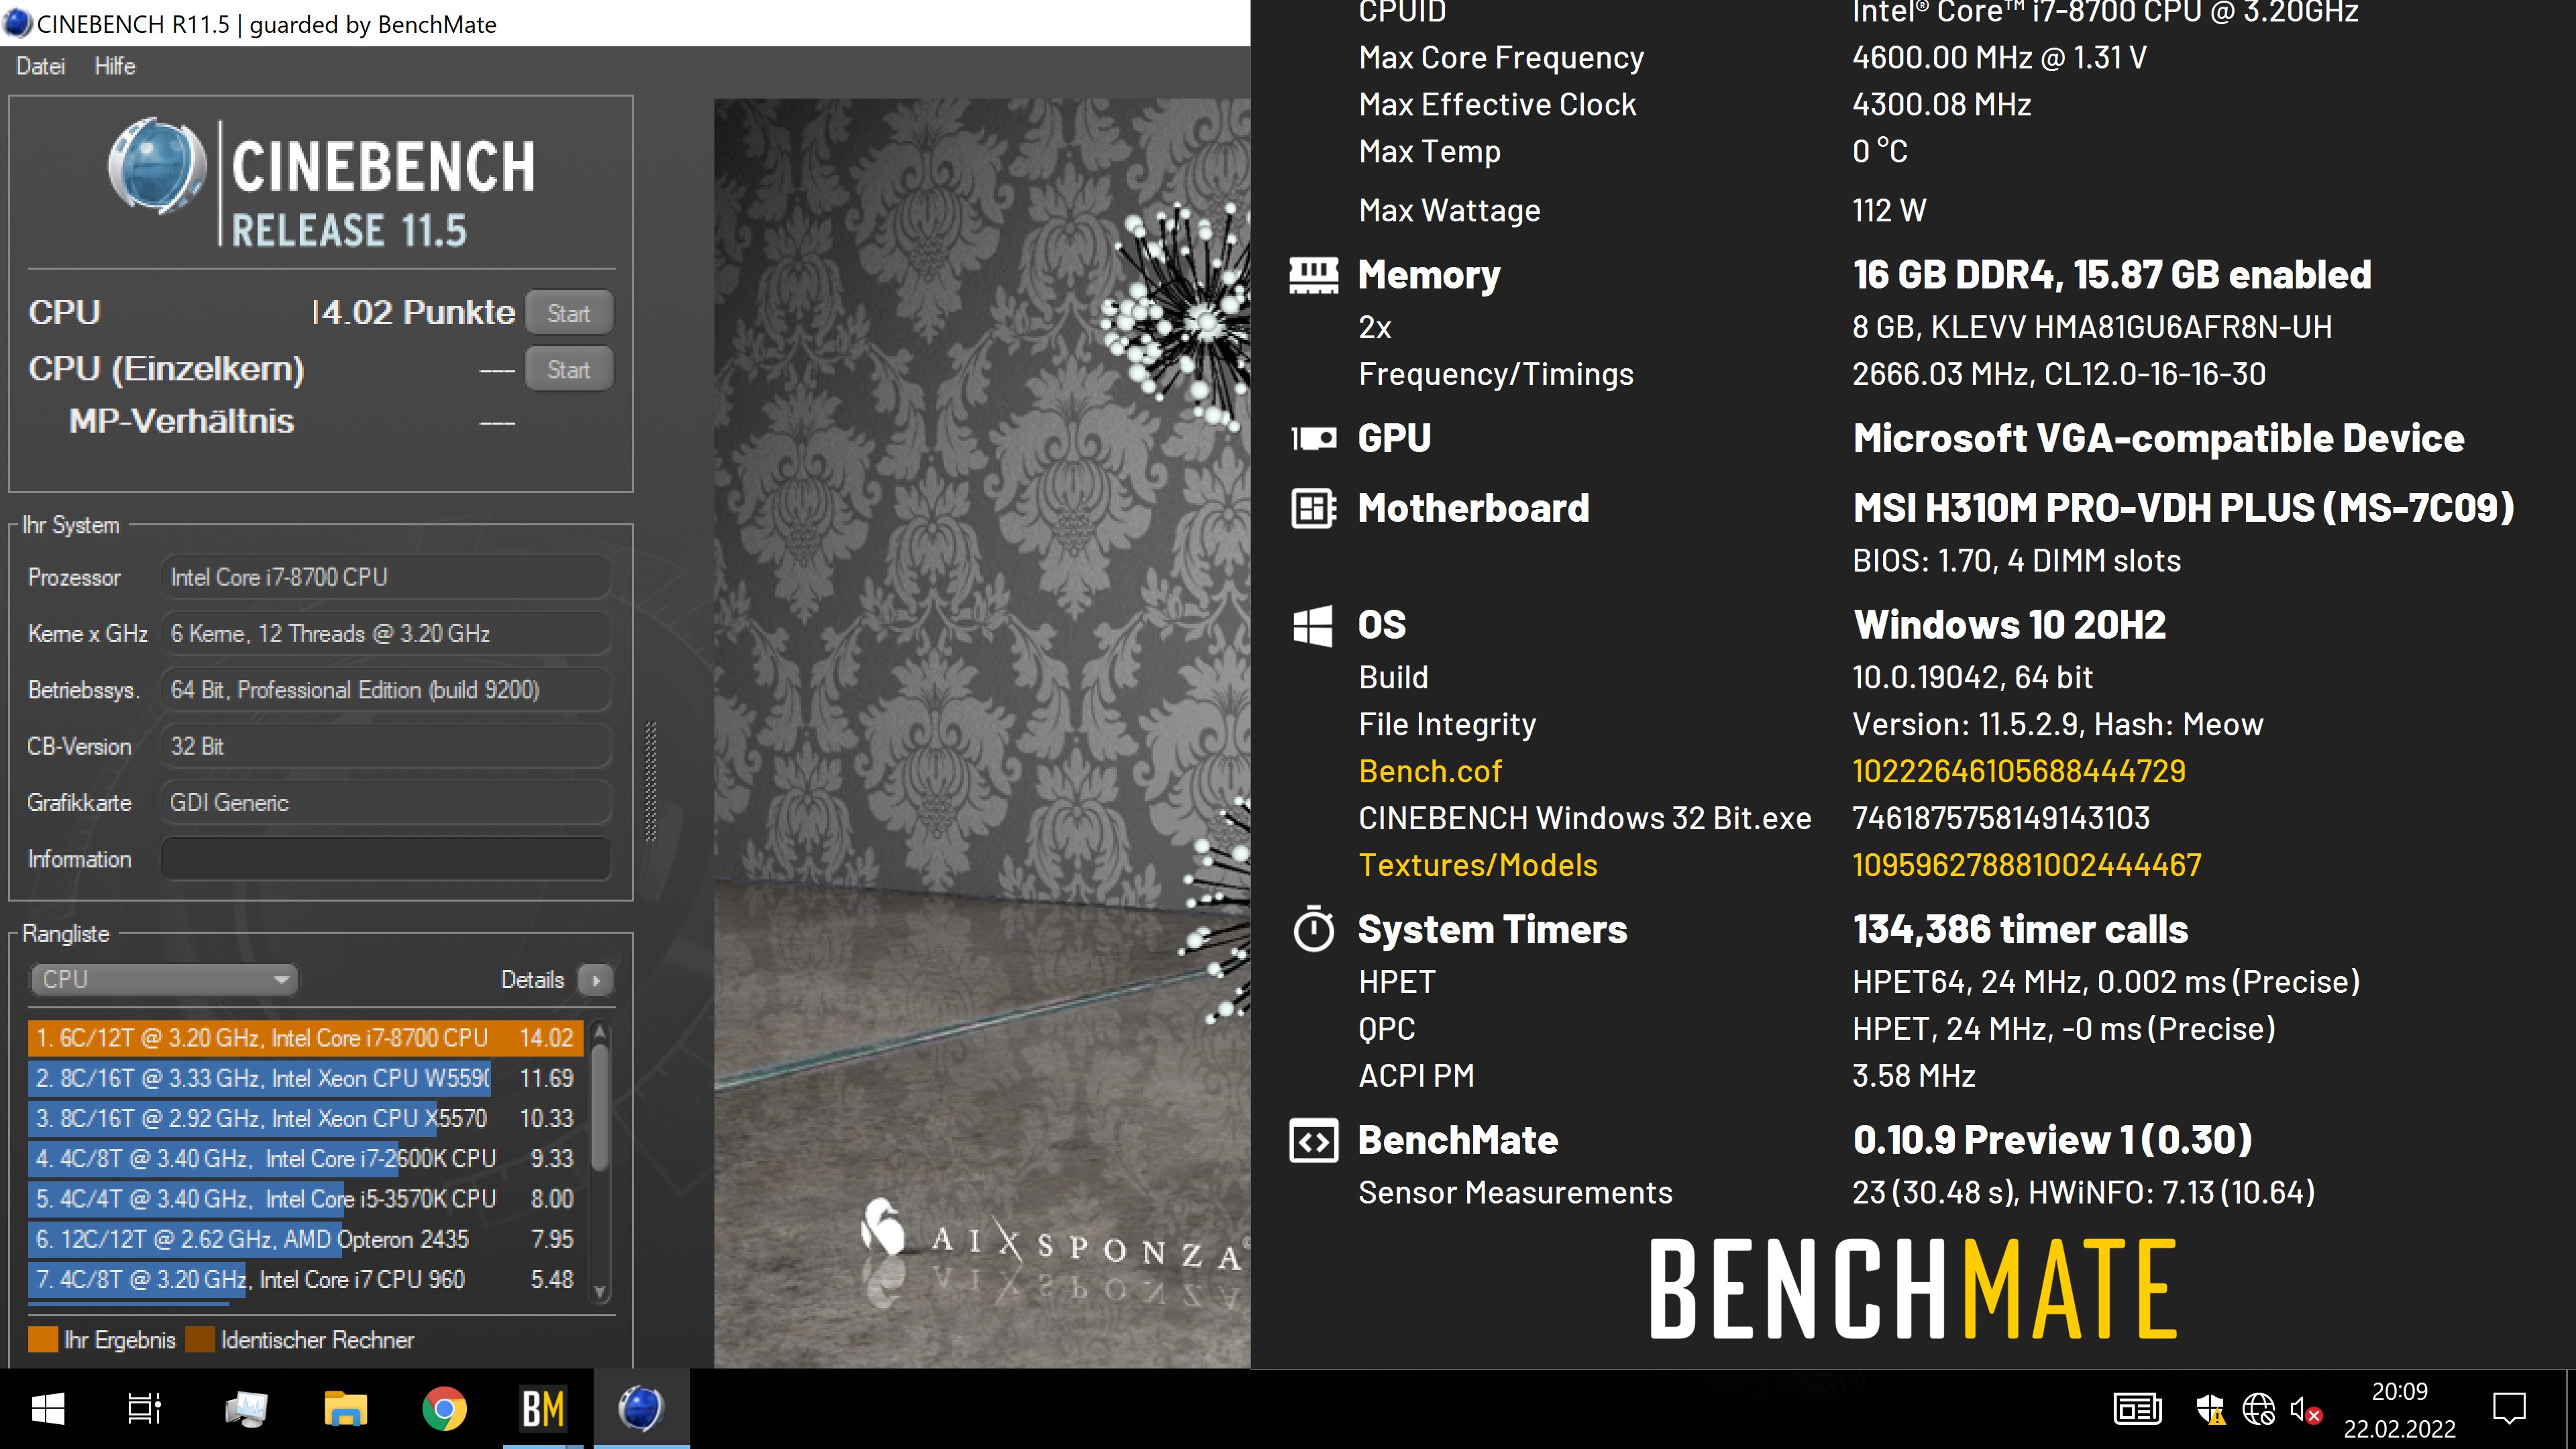Open the Rangliste CPU dropdown
This screenshot has height=1449, width=2576.
click(x=165, y=979)
